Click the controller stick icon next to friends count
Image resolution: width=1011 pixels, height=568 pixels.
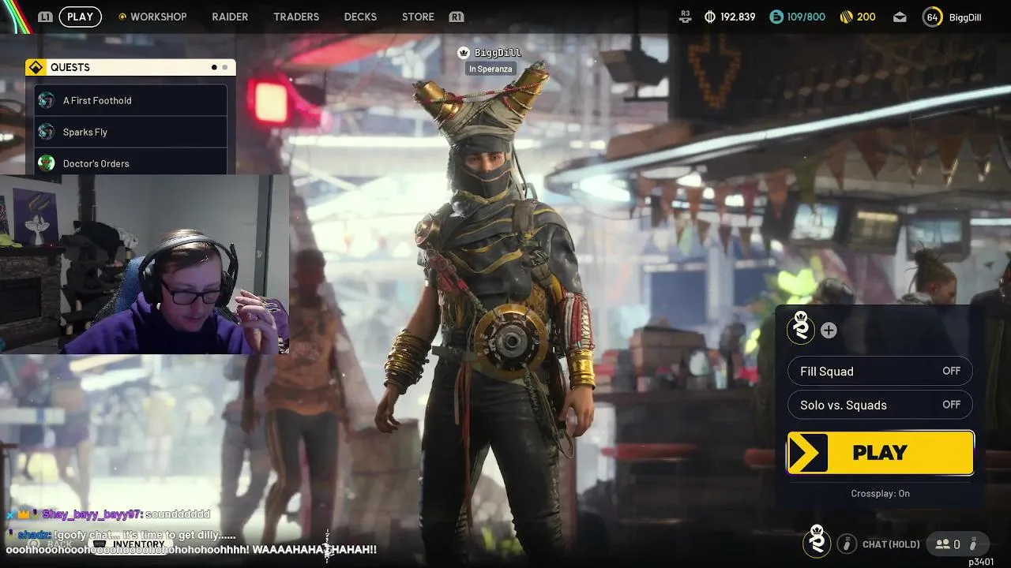pyautogui.click(x=974, y=544)
